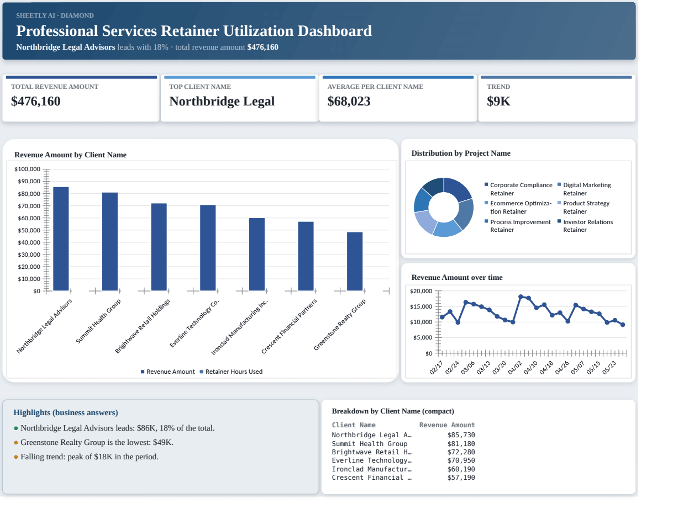Click the Brightwave Retail Holdings bar
This screenshot has width=678, height=509.
[159, 247]
